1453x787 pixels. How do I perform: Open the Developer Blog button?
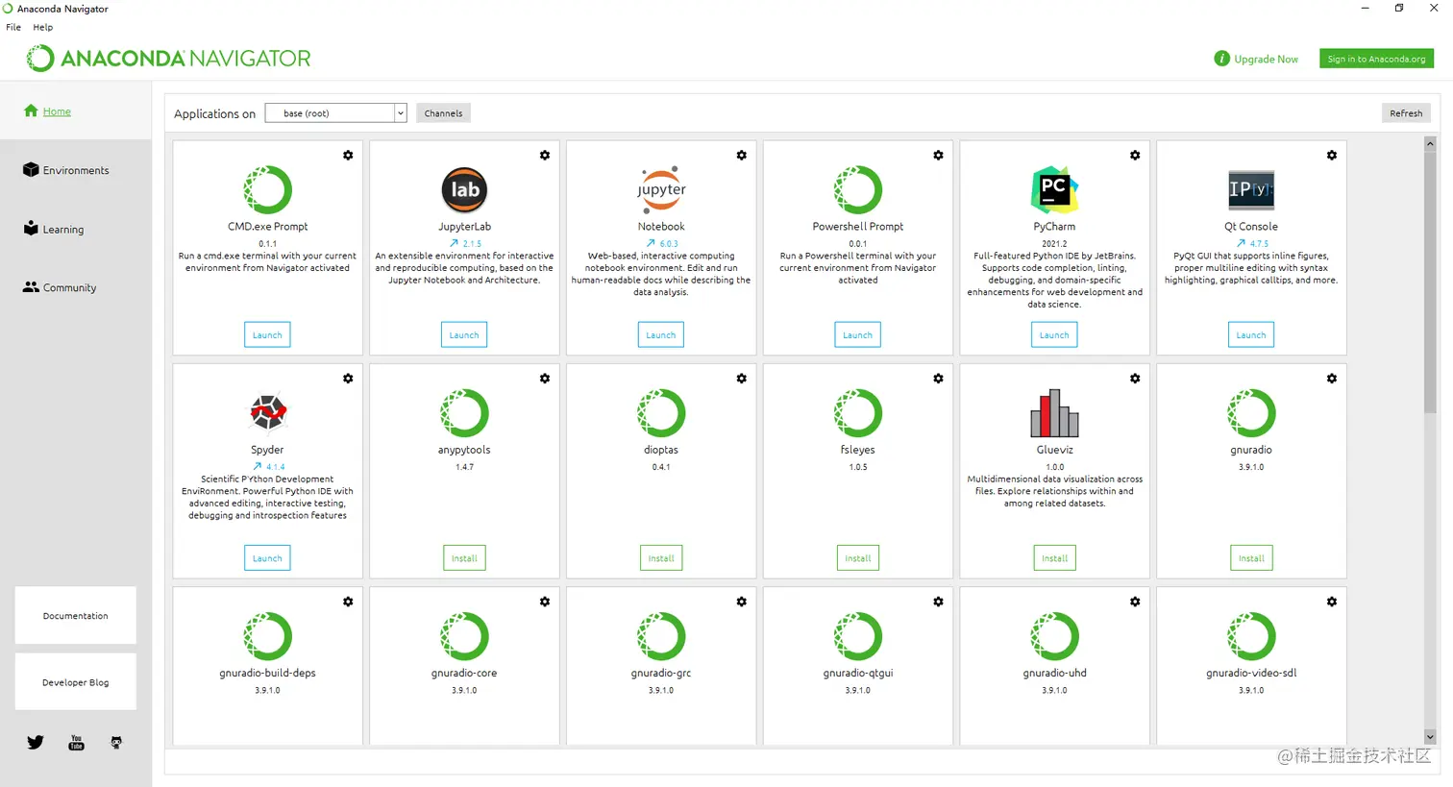(x=76, y=682)
